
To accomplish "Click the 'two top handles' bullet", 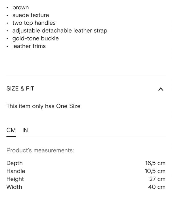I will [x=34, y=23].
